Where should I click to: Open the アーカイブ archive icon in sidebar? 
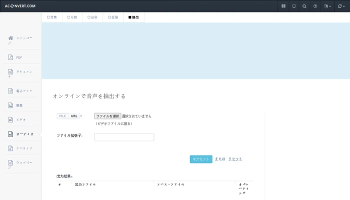pos(10,148)
